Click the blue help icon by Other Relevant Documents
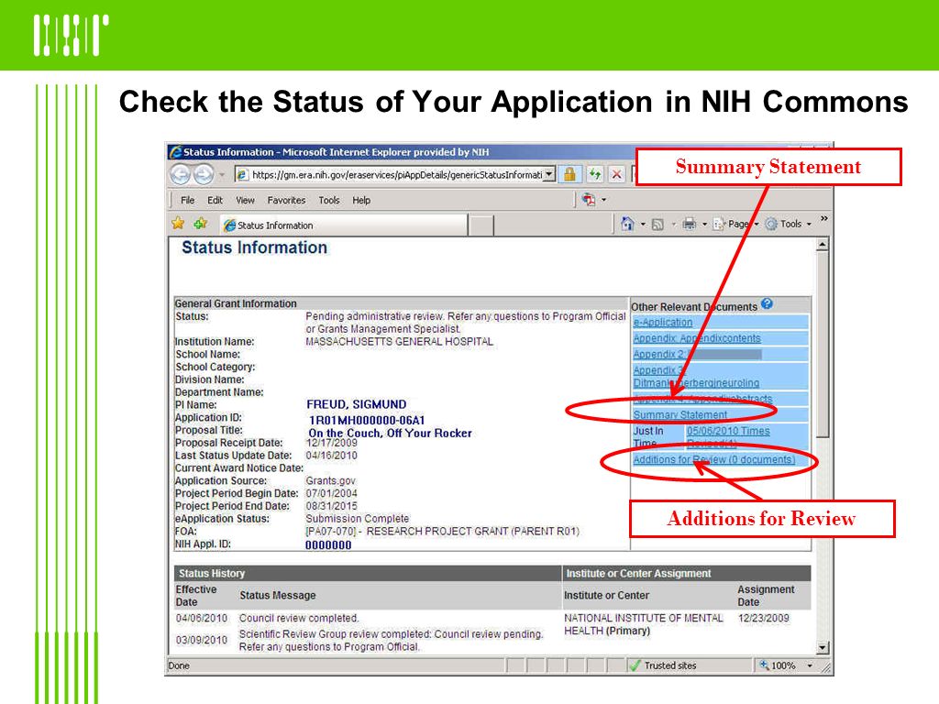Screen dimensions: 939x704 click(x=768, y=304)
